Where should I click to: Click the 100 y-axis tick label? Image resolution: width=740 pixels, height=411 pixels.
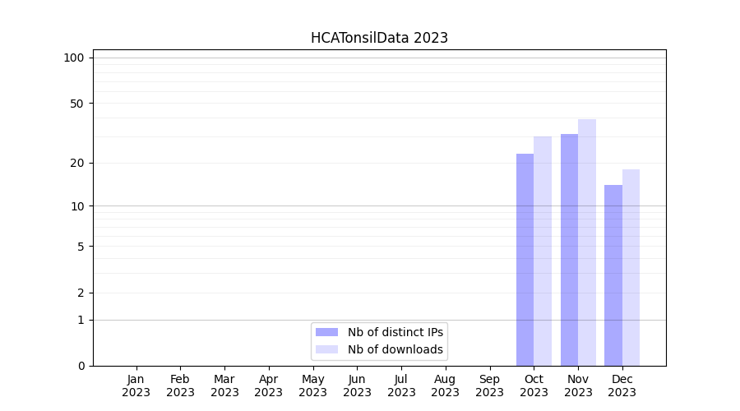pos(74,58)
